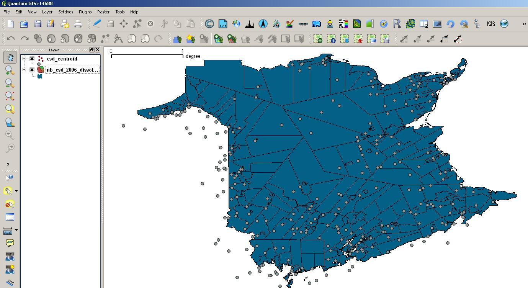Collapse the nb_csd_2006_dissol layer tree node
This screenshot has height=288, width=528.
tap(24, 70)
